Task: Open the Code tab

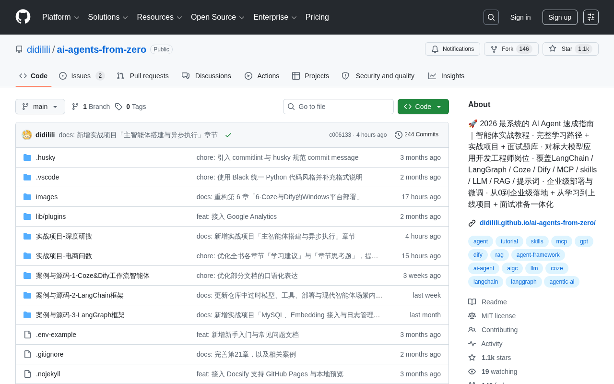Action: click(x=34, y=76)
